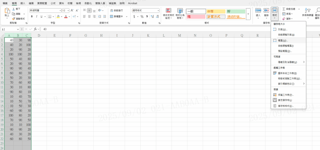Click the Bold (B) formatting icon

(32, 17)
